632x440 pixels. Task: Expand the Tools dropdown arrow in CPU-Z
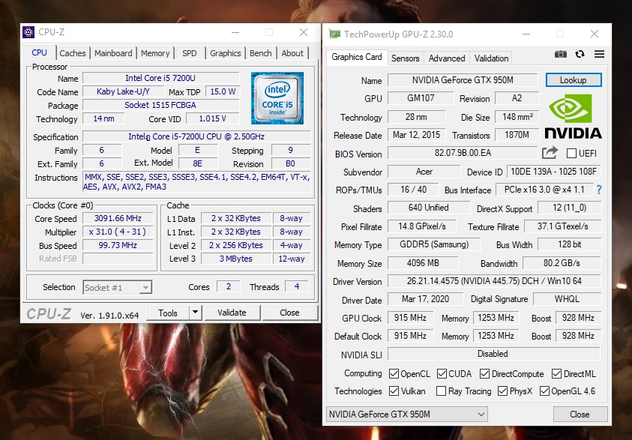pyautogui.click(x=195, y=313)
